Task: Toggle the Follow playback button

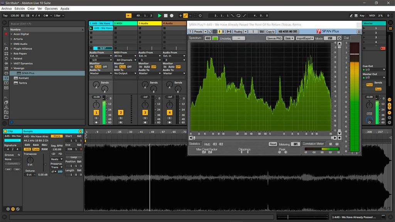Action: click(x=128, y=15)
